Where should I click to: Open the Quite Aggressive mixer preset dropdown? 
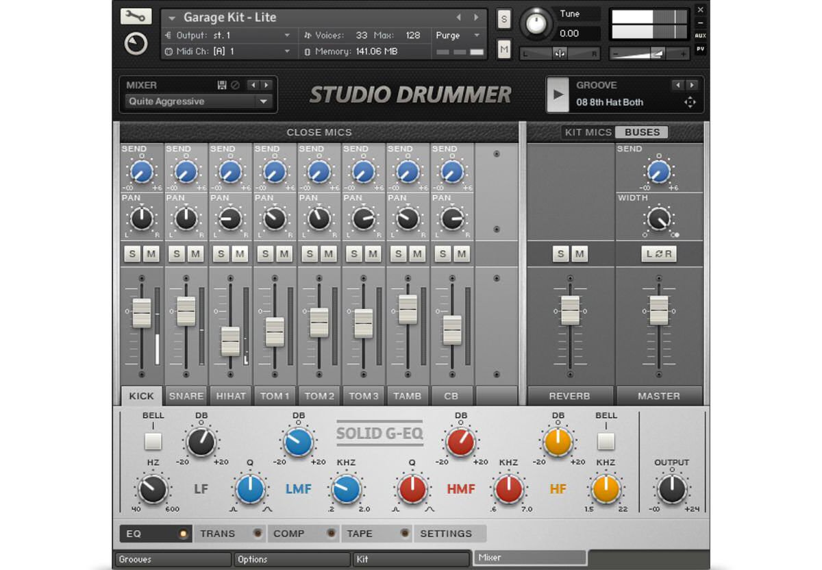199,101
